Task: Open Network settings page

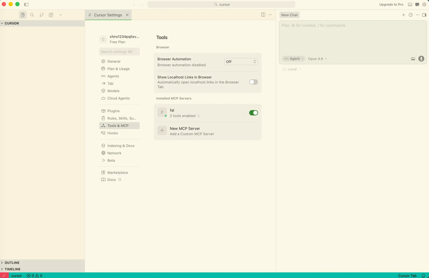Action: tap(119, 153)
